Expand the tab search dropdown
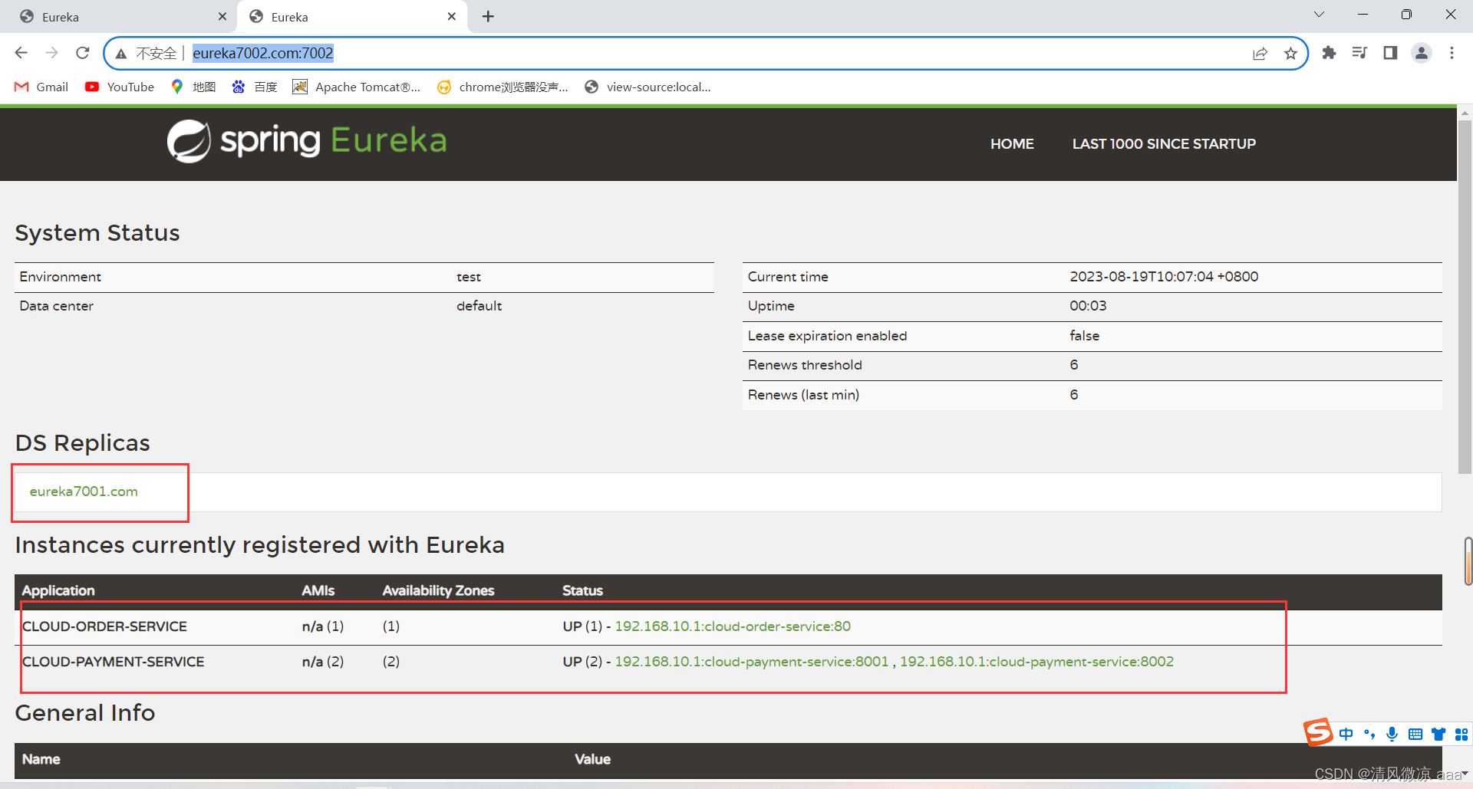Image resolution: width=1473 pixels, height=789 pixels. point(1319,15)
